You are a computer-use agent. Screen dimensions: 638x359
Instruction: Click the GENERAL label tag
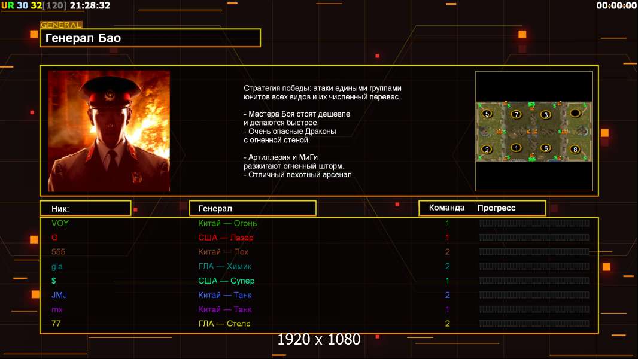61,25
